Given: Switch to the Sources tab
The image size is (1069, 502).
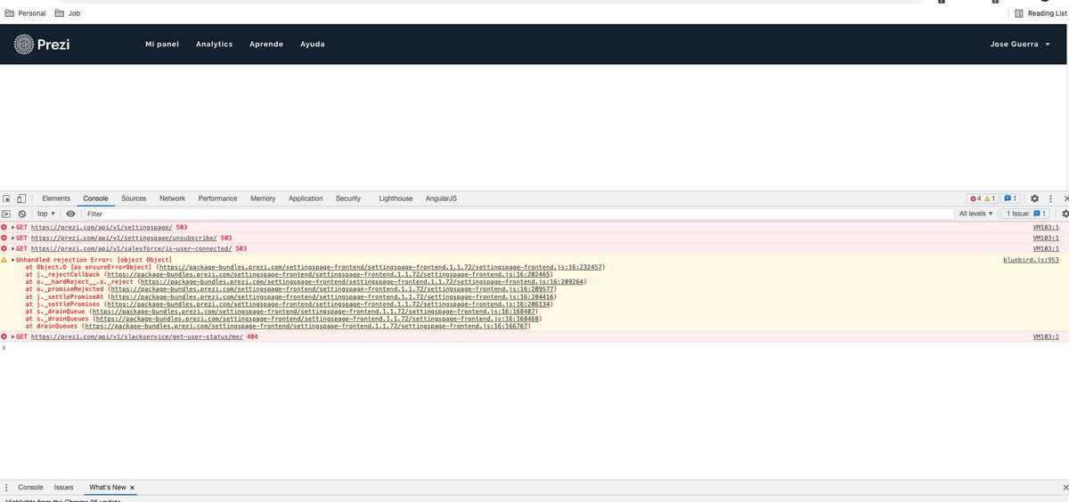Looking at the screenshot, I should [134, 198].
